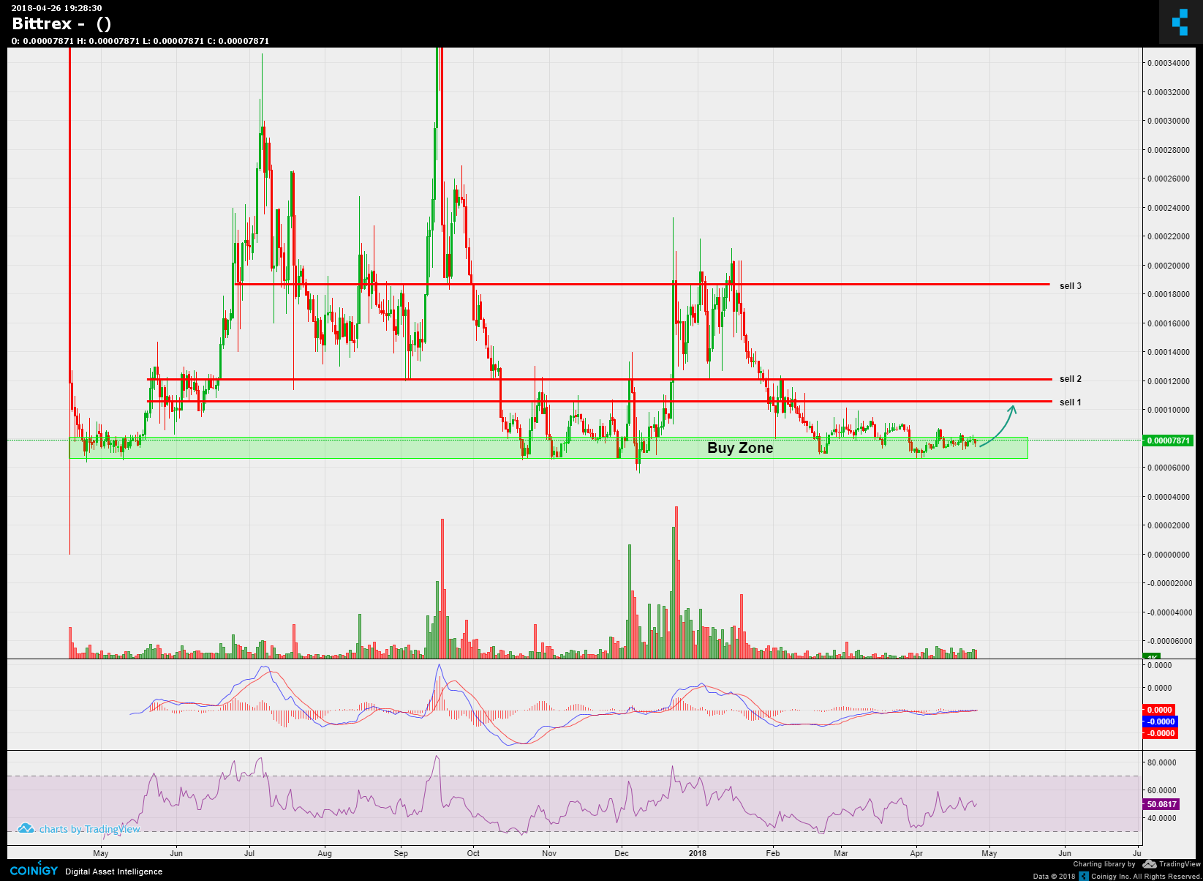Click the 'Coinigy Inc. All Rights Reserved' notice
The height and width of the screenshot is (881, 1203).
click(x=1146, y=876)
